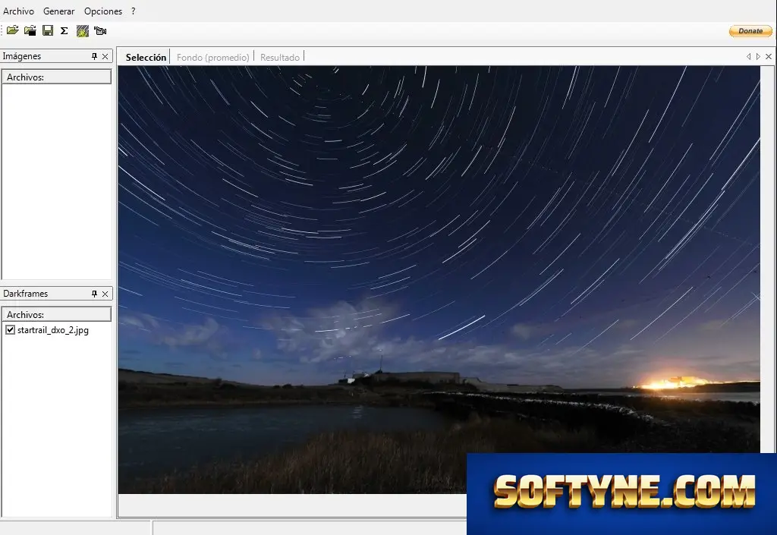Switch to the Fondo (promedio) tab

212,58
